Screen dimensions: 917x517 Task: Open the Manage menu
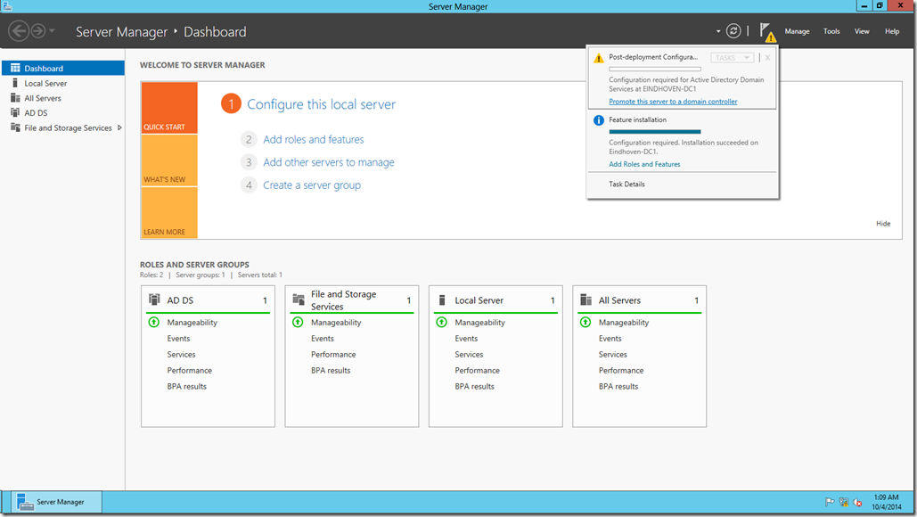coord(797,31)
